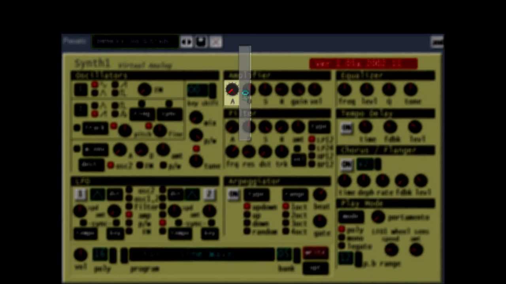Adjust the oscillator FM knob

point(145,89)
